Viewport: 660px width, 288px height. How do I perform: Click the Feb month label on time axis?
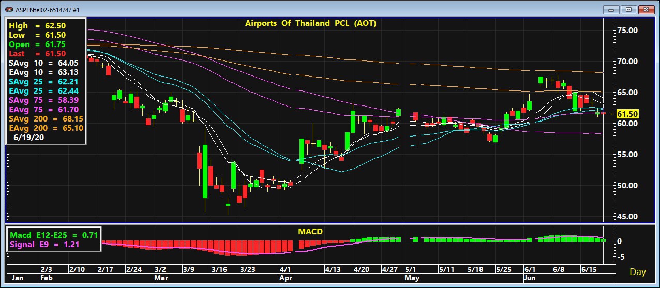coord(47,278)
